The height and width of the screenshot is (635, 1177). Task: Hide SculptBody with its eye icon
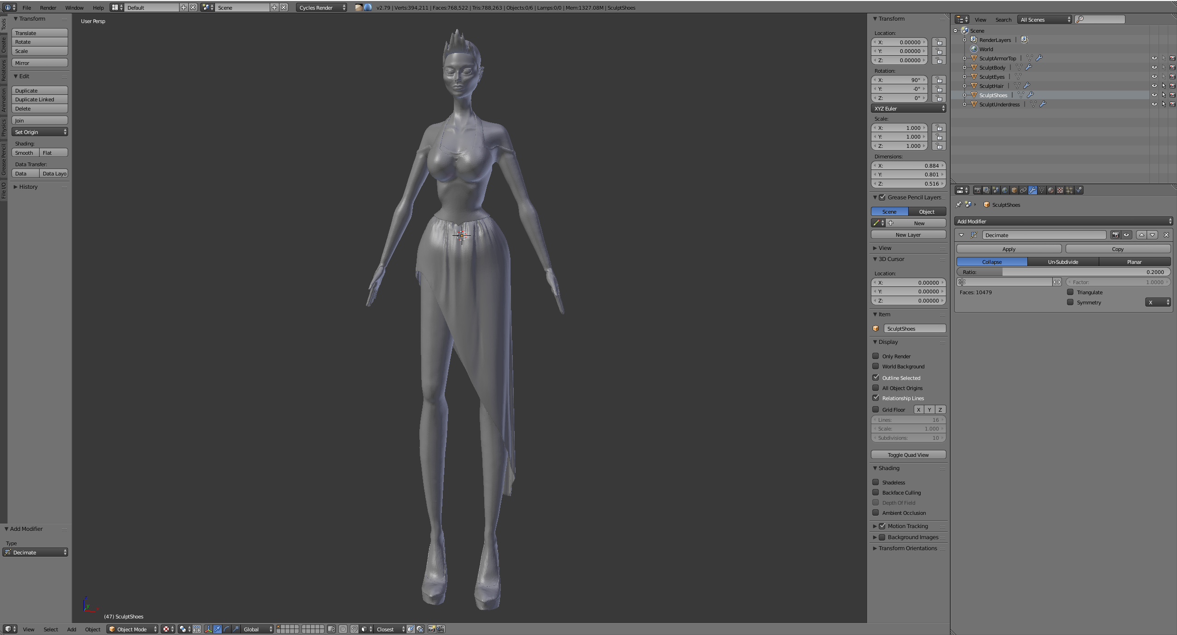click(x=1154, y=68)
